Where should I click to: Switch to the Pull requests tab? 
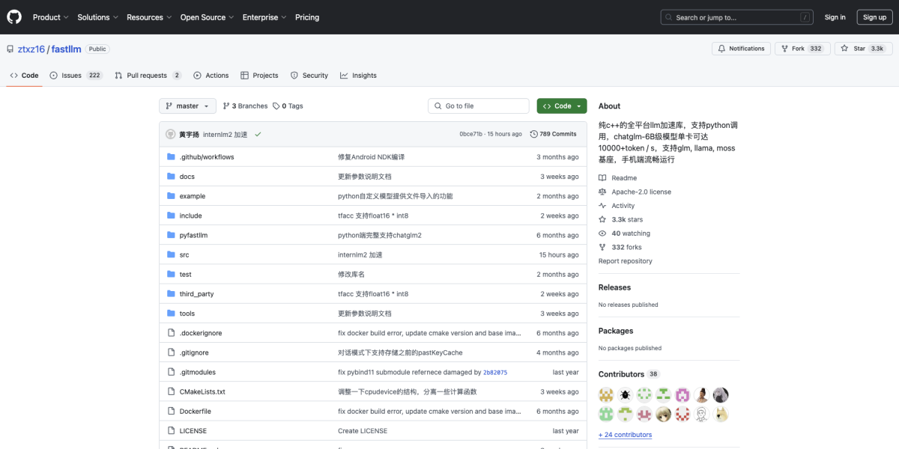(147, 76)
